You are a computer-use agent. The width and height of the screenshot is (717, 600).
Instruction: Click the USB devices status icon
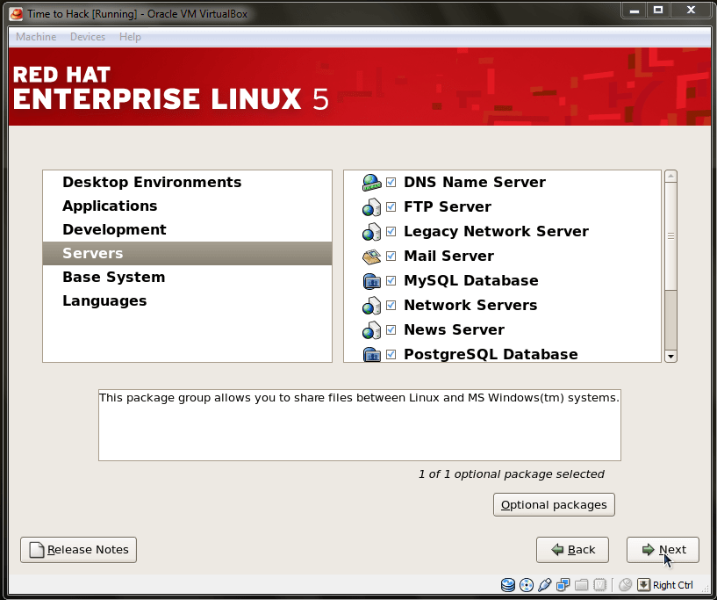coord(545,584)
